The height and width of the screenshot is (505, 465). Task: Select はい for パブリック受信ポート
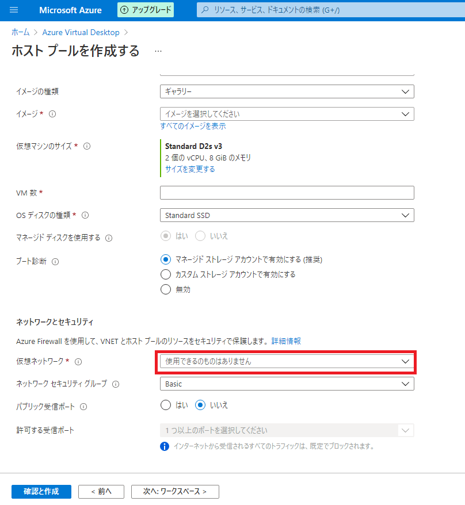point(166,405)
